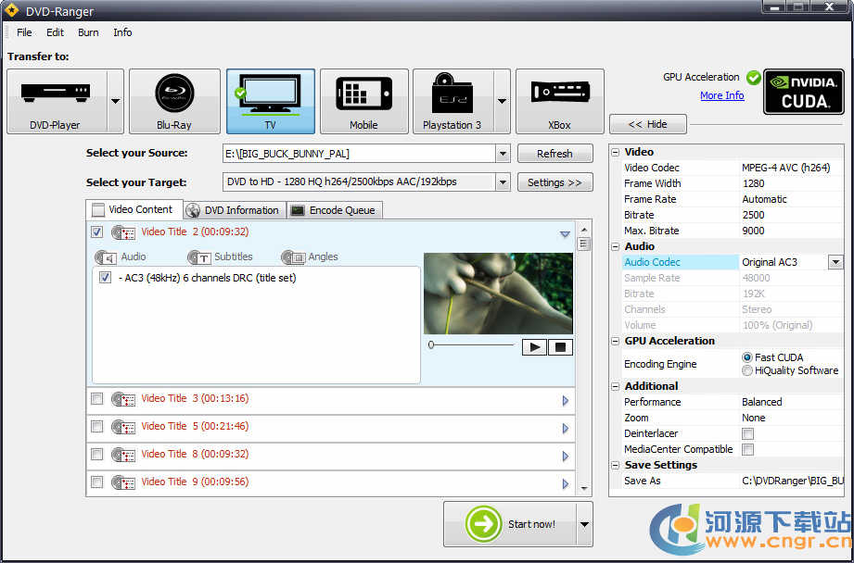Open the Select your Source dropdown
This screenshot has width=854, height=563.
click(x=503, y=154)
